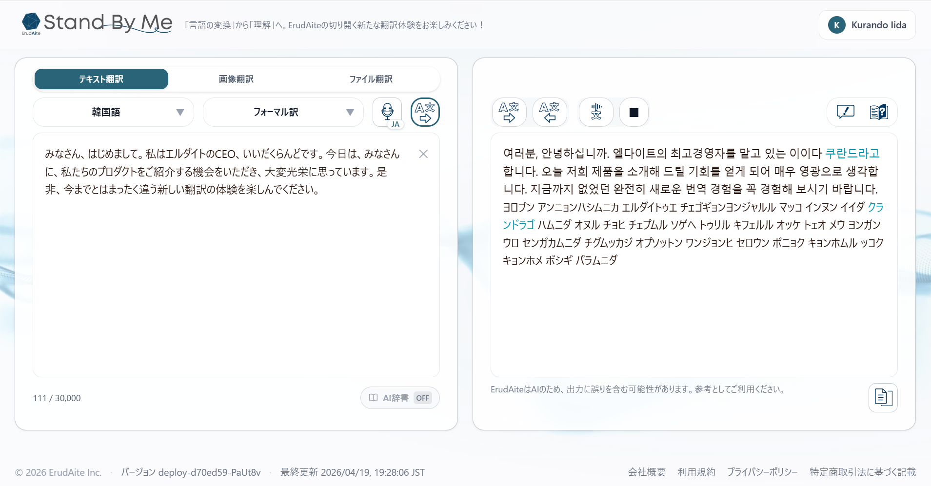Select the テキスト翻訳 tab
The height and width of the screenshot is (486, 931).
101,78
